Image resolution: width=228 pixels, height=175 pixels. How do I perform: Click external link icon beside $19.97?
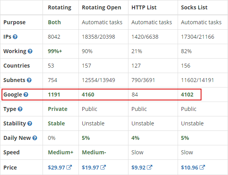103,167
